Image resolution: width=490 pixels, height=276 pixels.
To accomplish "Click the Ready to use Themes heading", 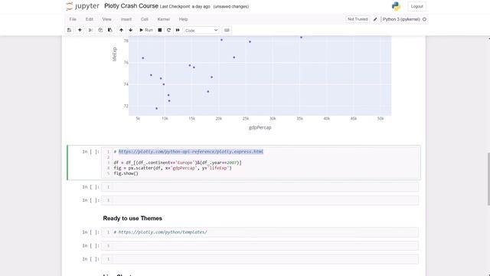I will (x=132, y=218).
